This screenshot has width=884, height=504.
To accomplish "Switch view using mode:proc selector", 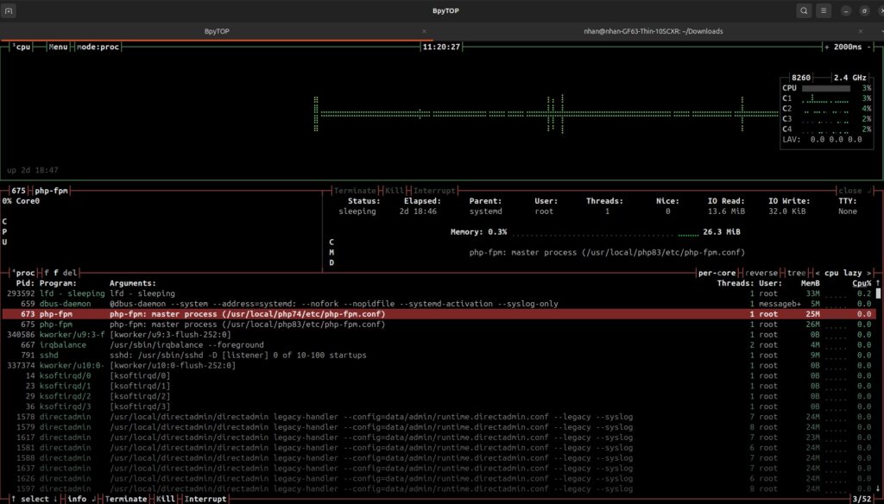I will click(x=98, y=47).
